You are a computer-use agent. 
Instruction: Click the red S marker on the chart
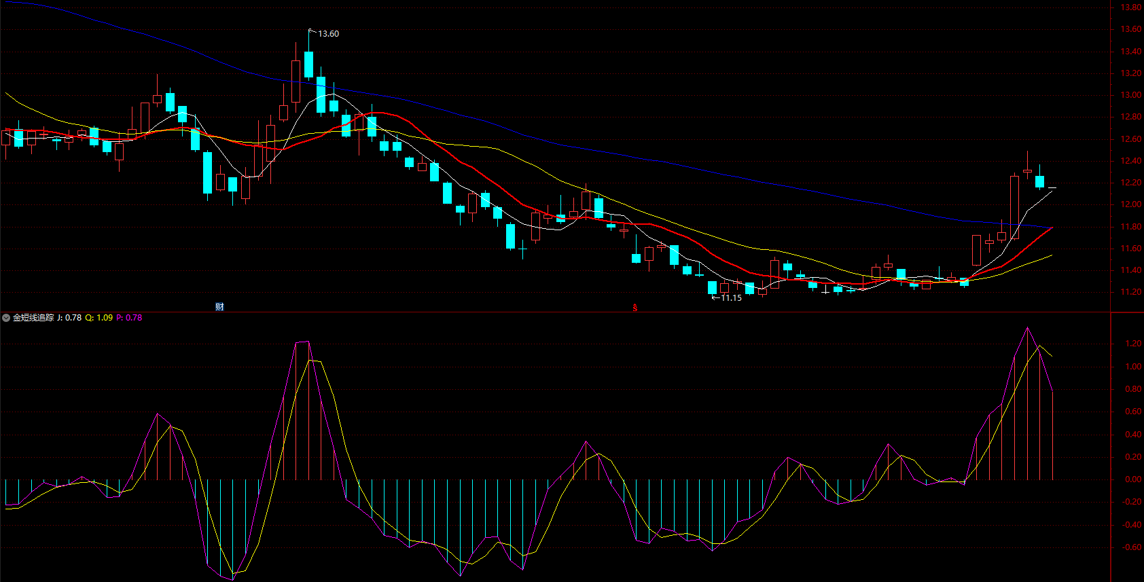tap(635, 308)
